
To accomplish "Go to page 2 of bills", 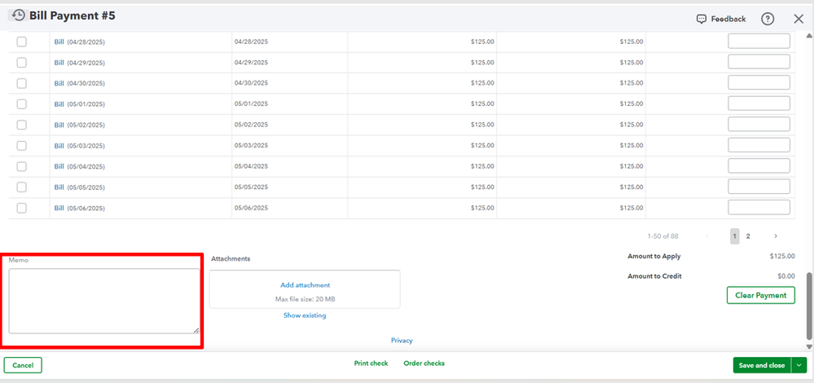I will point(748,236).
